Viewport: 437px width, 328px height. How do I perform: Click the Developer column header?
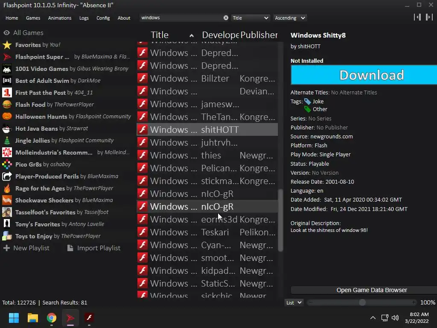point(220,35)
